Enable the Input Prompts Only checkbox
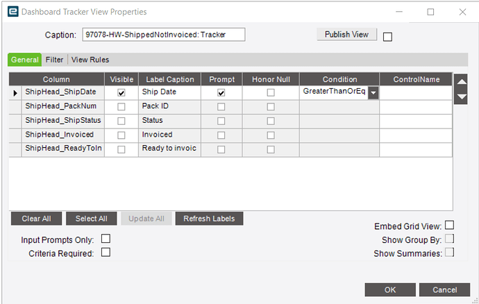 (x=106, y=239)
